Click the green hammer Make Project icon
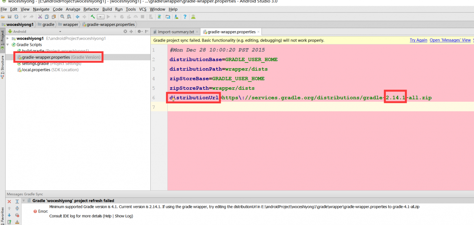This screenshot has height=225, width=474. click(93, 17)
